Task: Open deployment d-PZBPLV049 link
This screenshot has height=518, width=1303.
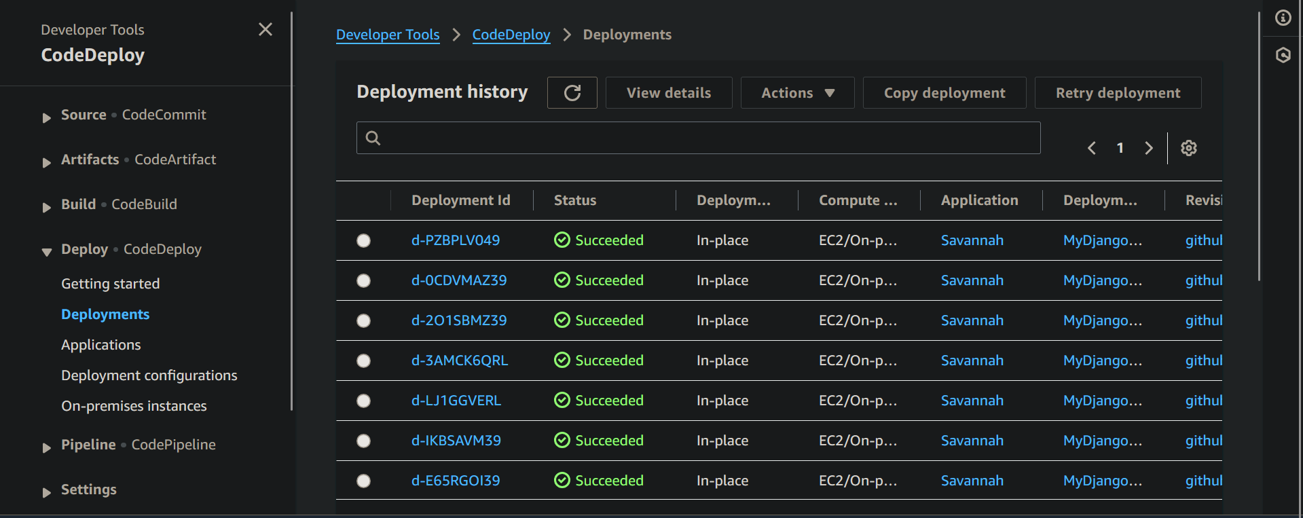Action: click(x=456, y=240)
